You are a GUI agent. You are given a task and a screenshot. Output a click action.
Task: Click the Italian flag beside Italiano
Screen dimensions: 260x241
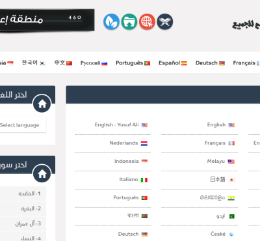144,180
